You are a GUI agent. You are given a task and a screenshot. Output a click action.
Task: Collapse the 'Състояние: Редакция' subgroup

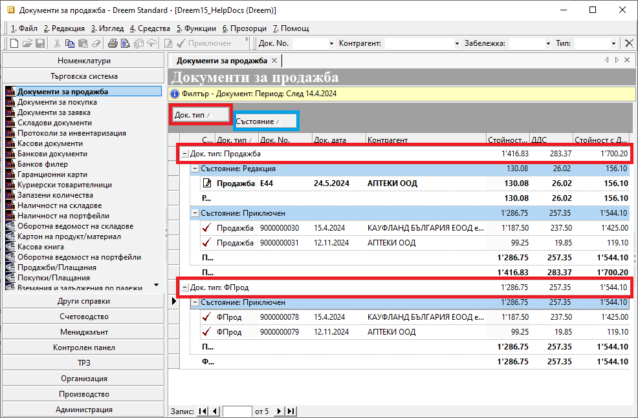(195, 169)
